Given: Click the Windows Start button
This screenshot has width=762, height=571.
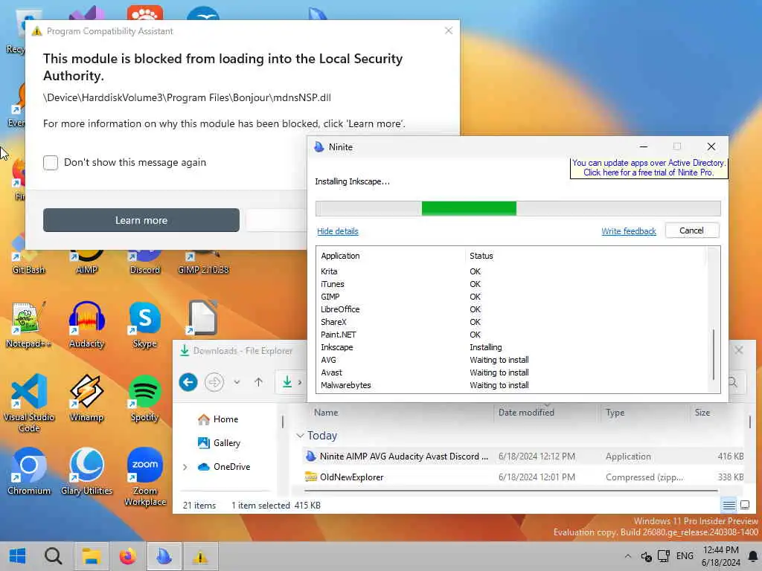Looking at the screenshot, I should pos(18,556).
